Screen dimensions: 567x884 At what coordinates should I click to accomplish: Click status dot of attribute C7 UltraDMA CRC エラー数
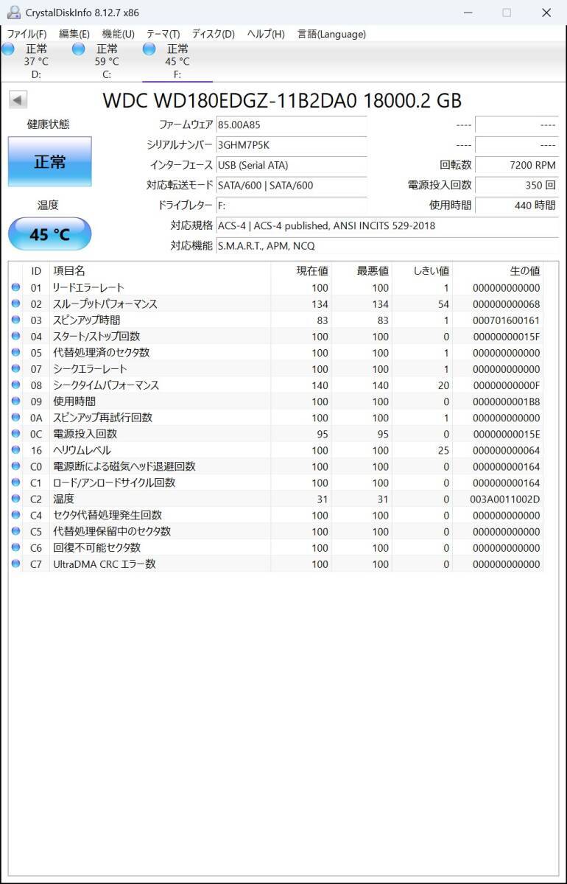point(15,564)
